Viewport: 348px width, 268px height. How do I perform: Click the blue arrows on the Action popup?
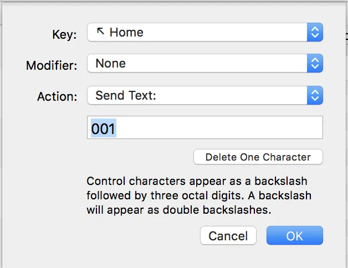pos(314,95)
